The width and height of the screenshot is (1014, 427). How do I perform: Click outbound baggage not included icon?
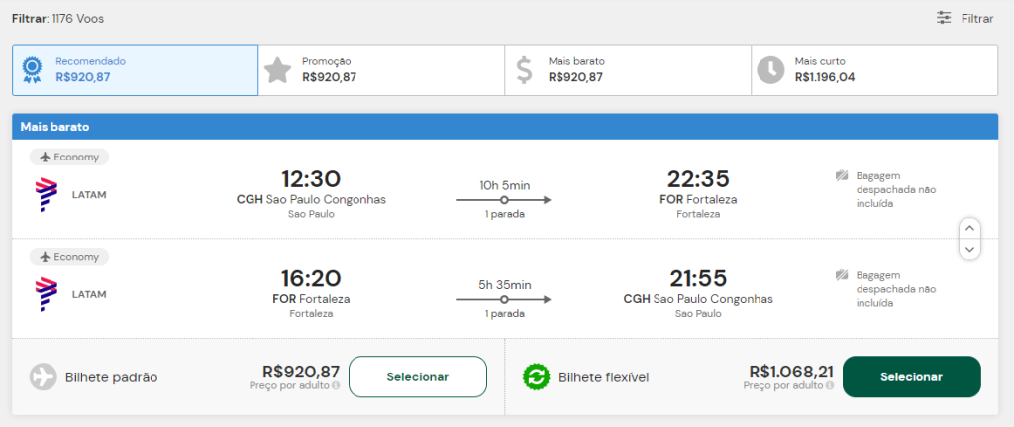tap(841, 175)
